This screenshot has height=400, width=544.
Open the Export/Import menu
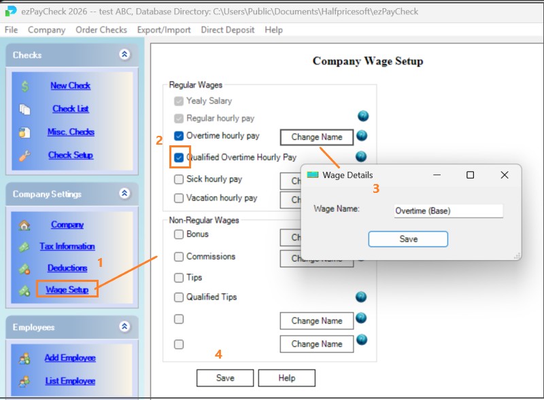pos(163,30)
